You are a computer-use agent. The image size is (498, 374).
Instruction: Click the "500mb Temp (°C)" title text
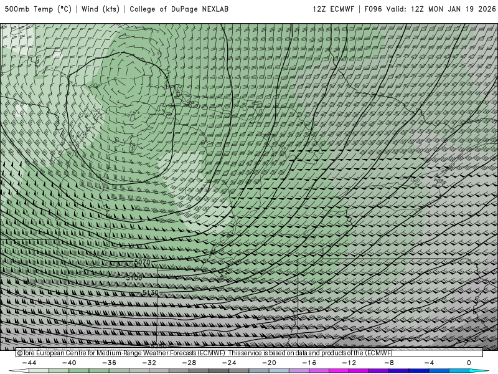click(x=38, y=9)
